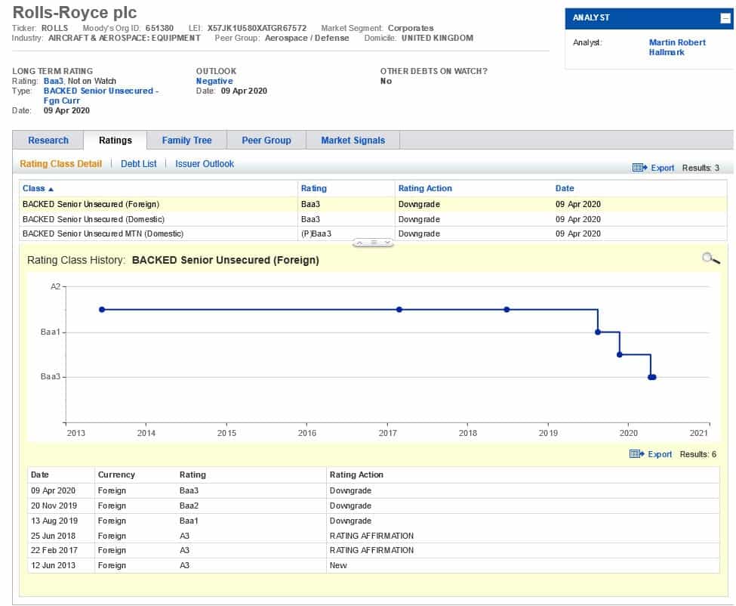This screenshot has height=606, width=736.
Task: Sort by the Date column header in class table
Action: pyautogui.click(x=564, y=188)
